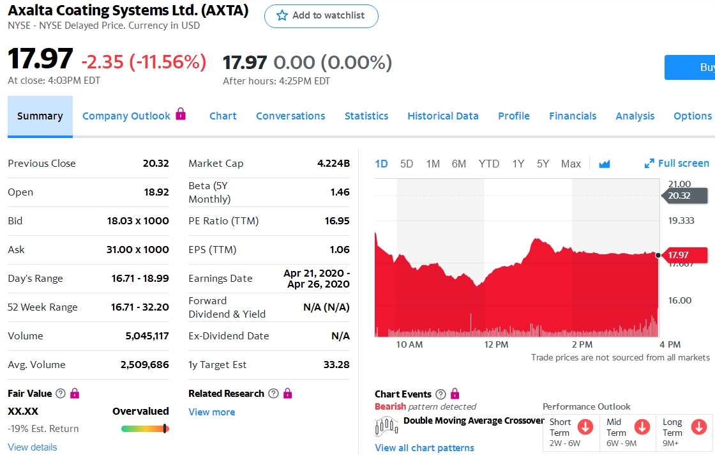Click the Overvalued fair value gradient bar
715x455 pixels.
pos(145,429)
